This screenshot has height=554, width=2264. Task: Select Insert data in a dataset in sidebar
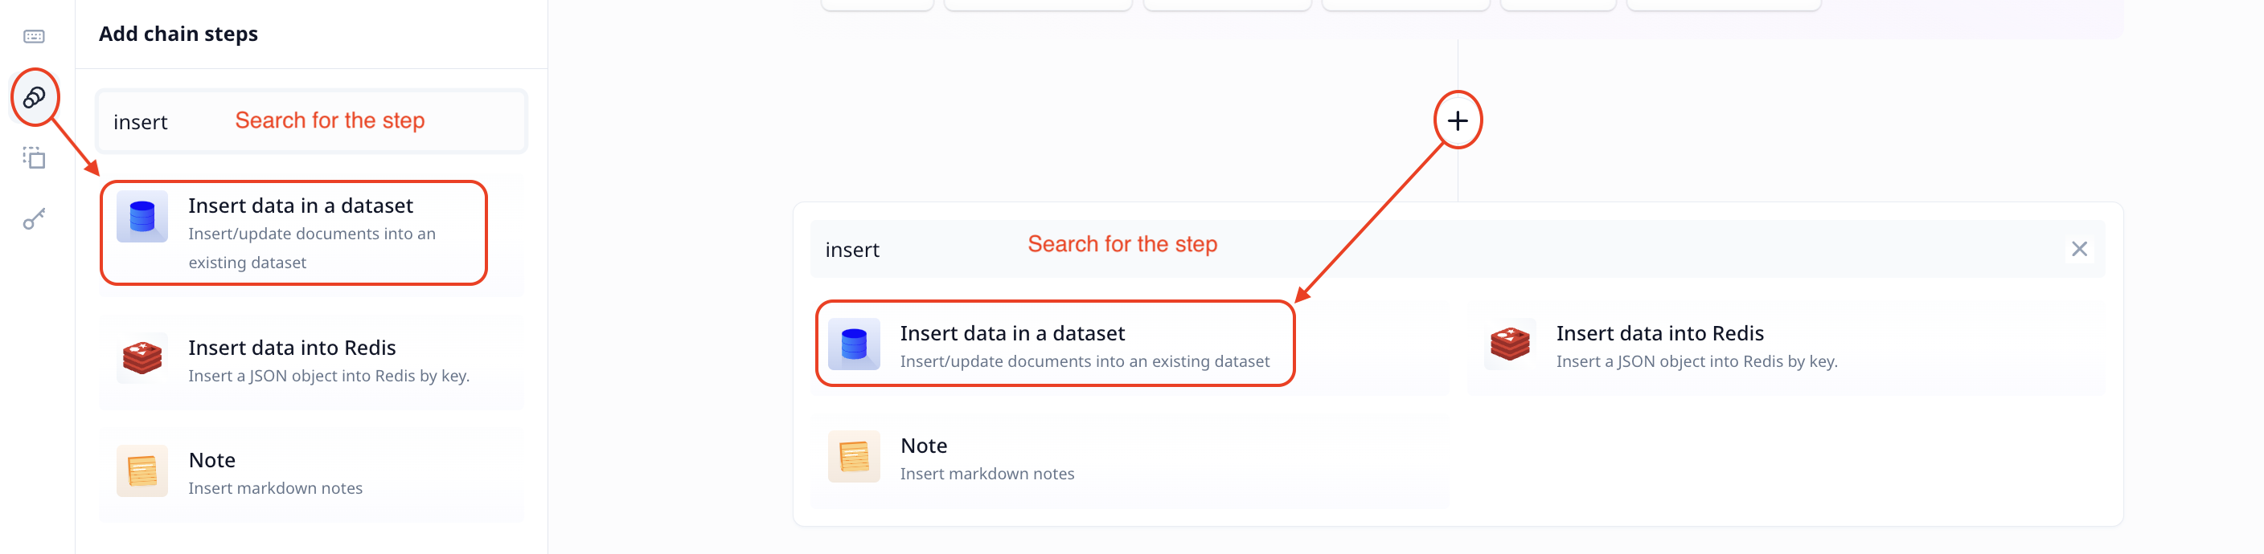coord(311,234)
